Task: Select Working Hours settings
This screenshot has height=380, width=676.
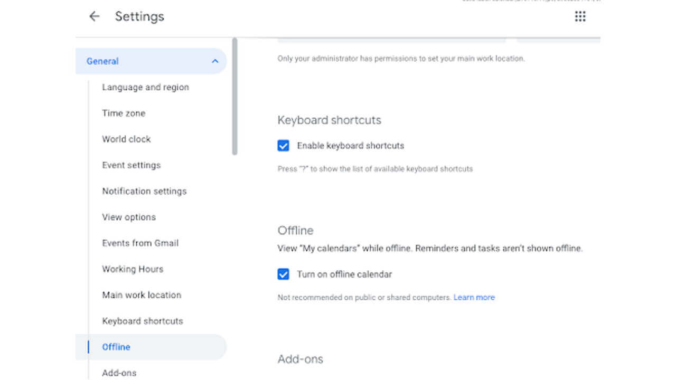Action: 133,269
